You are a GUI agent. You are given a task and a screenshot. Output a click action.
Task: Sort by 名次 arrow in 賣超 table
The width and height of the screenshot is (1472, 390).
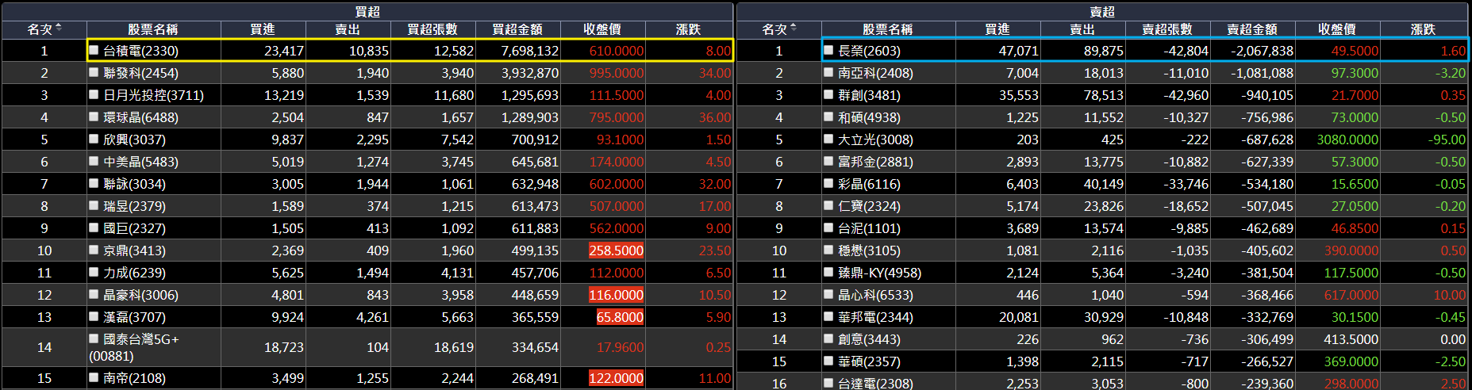794,29
